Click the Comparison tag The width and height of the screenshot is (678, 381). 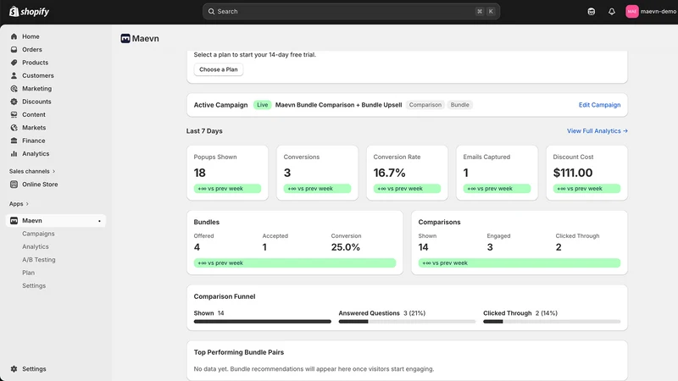[x=425, y=105]
